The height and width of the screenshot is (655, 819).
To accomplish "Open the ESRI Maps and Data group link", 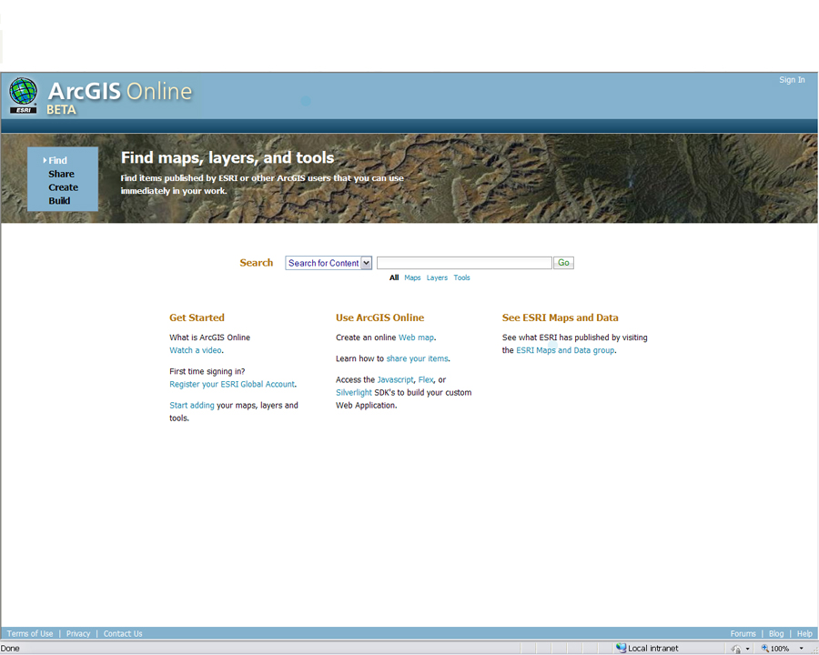I will (x=565, y=350).
